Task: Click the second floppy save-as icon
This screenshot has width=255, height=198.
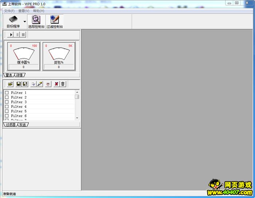Action: pyautogui.click(x=25, y=84)
